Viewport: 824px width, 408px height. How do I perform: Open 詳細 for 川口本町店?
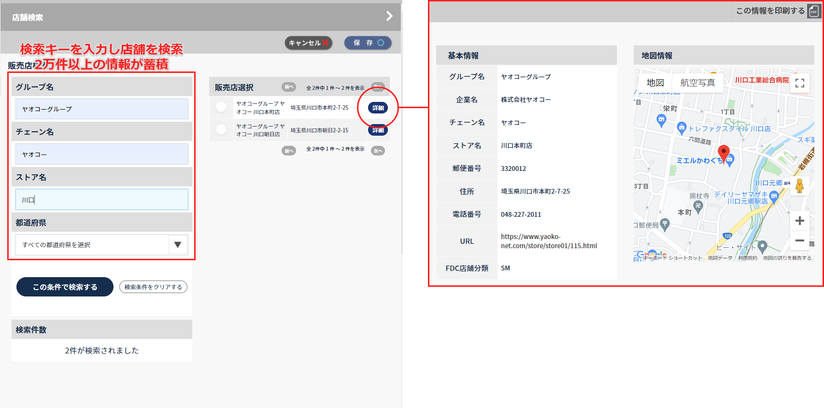pos(378,108)
